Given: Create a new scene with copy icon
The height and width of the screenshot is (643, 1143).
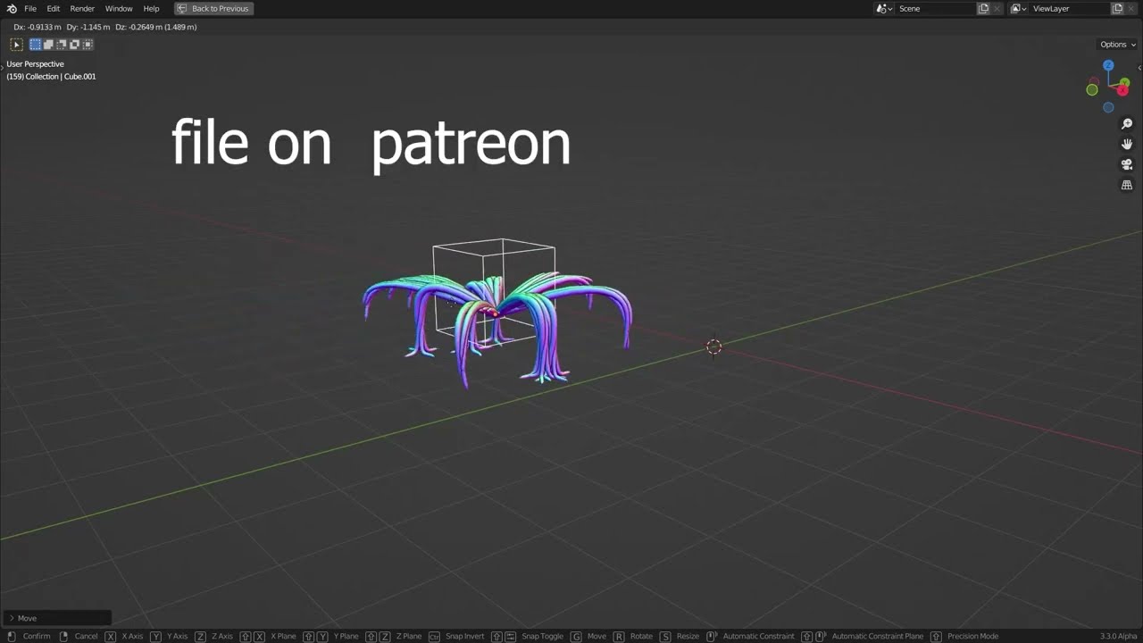Looking at the screenshot, I should tap(983, 8).
